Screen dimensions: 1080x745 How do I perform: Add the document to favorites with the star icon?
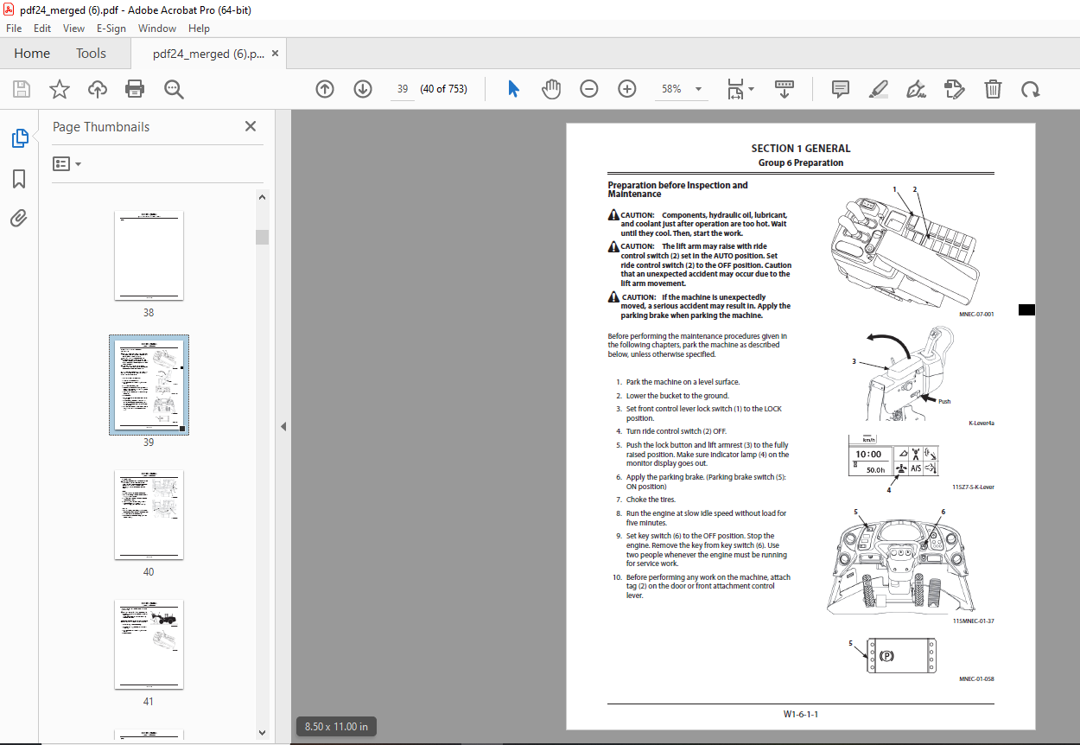60,89
